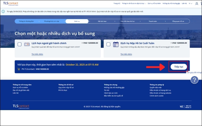Click the calendar icon for weekend service
This screenshot has height=126, width=202.
[x=116, y=44]
